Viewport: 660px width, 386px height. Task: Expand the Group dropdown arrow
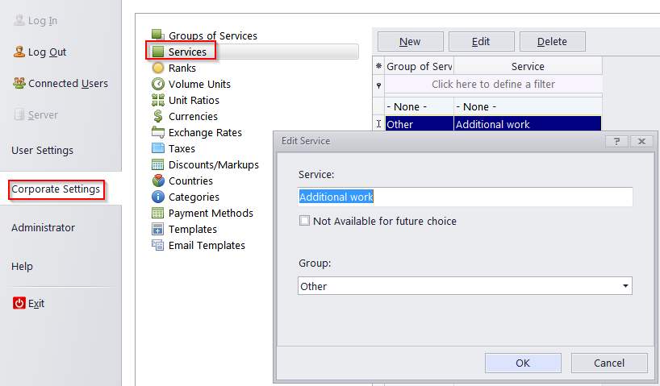(625, 286)
